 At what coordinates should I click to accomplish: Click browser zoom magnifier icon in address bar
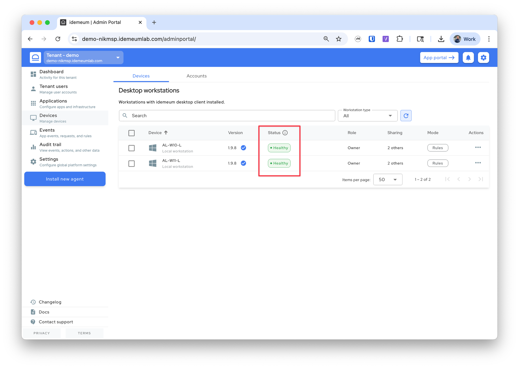click(x=326, y=39)
